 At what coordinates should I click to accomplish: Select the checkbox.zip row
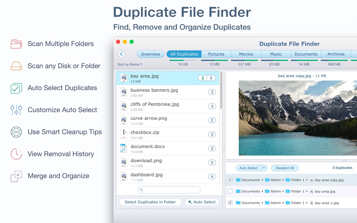pos(168,134)
